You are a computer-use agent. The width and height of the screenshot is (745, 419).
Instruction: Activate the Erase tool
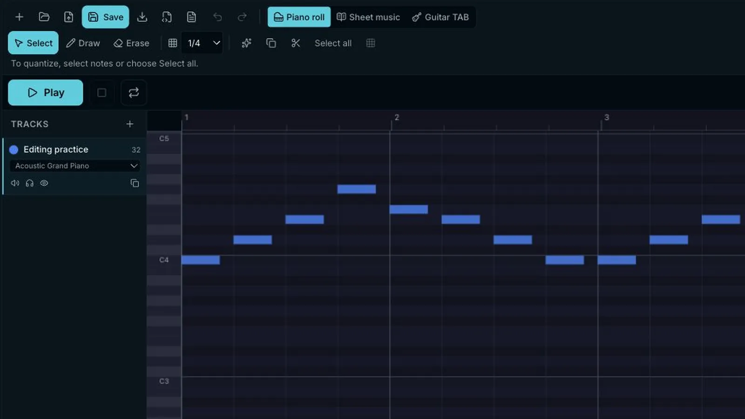131,43
